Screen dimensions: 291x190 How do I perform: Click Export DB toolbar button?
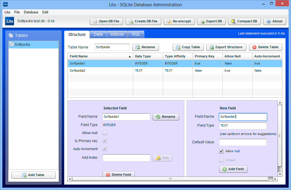[211, 21]
